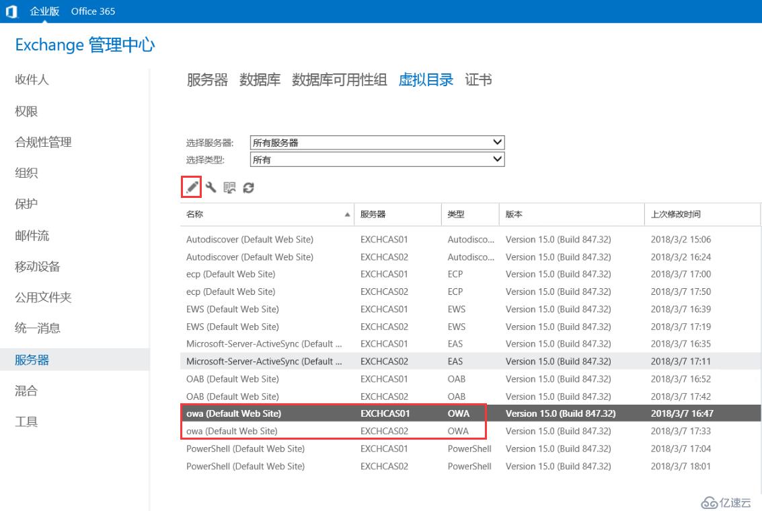Go to 统一消息 section
The image size is (762, 511).
(x=38, y=328)
